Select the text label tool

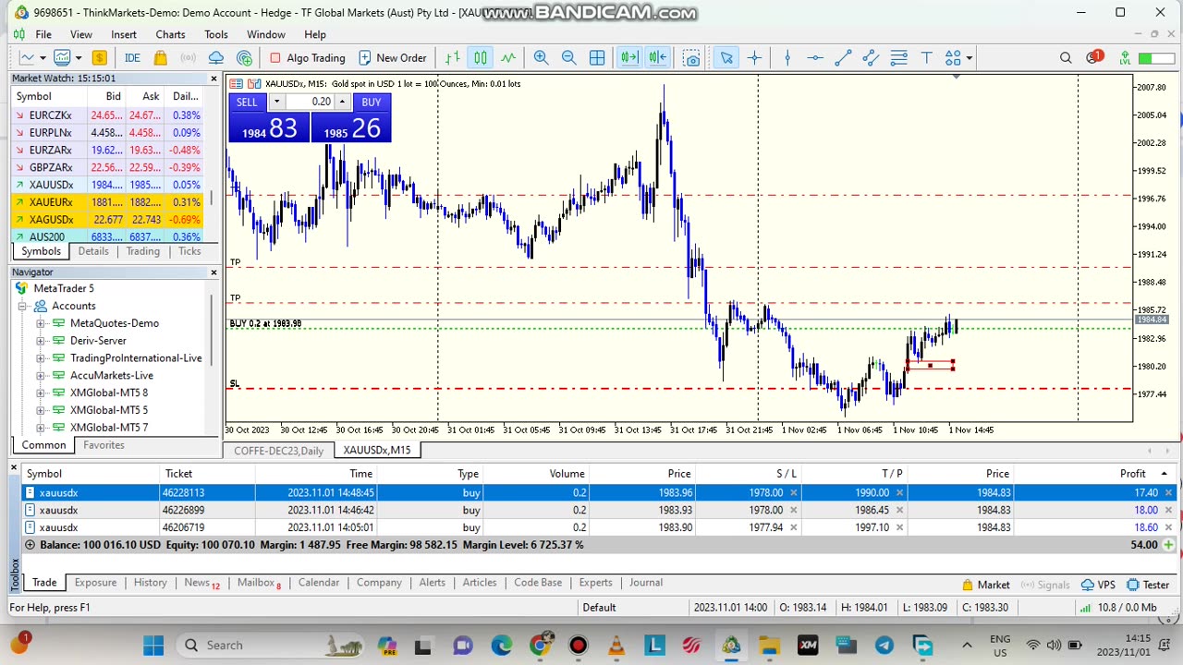coord(926,57)
